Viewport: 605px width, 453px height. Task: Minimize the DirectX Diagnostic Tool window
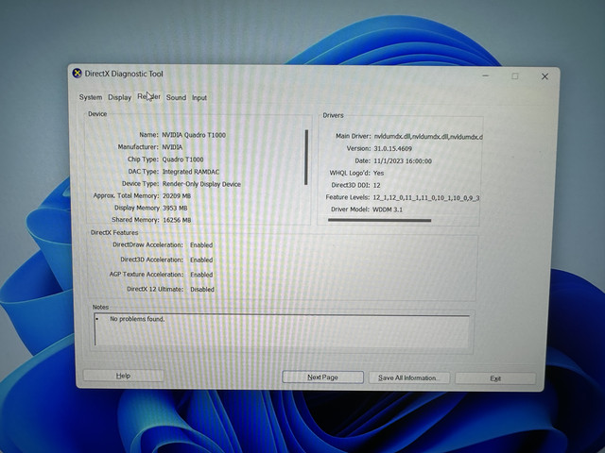[x=486, y=75]
